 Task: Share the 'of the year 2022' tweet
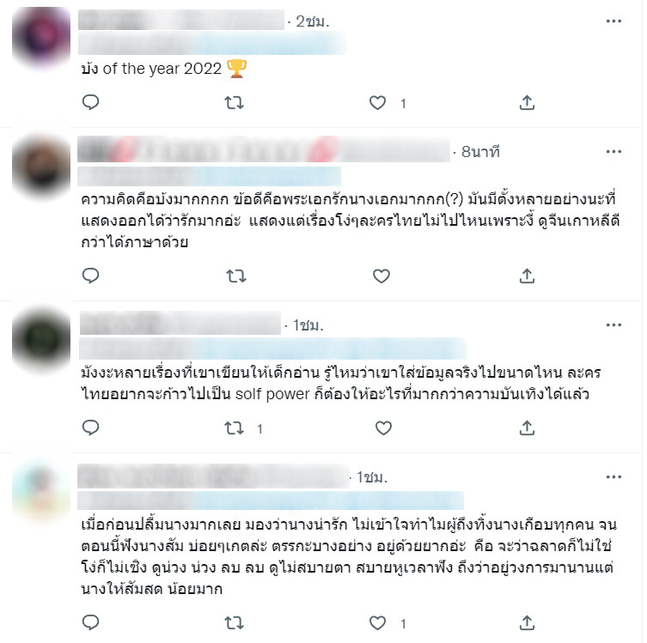point(527,103)
